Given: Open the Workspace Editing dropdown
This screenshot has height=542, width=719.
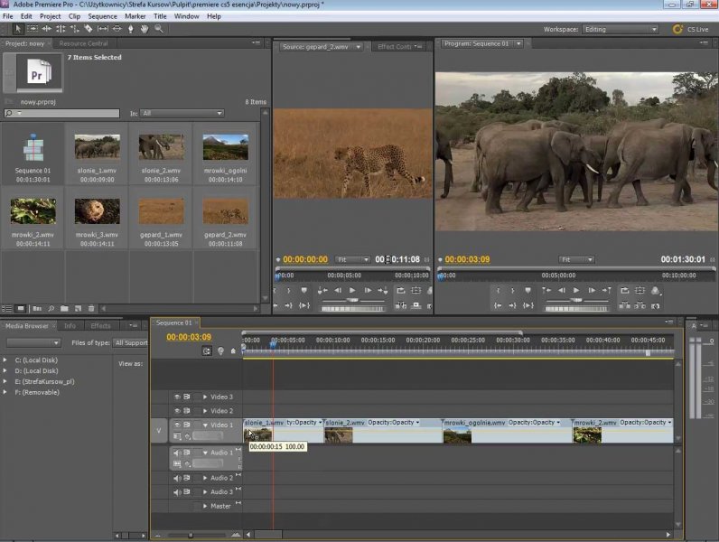Looking at the screenshot, I should point(621,29).
